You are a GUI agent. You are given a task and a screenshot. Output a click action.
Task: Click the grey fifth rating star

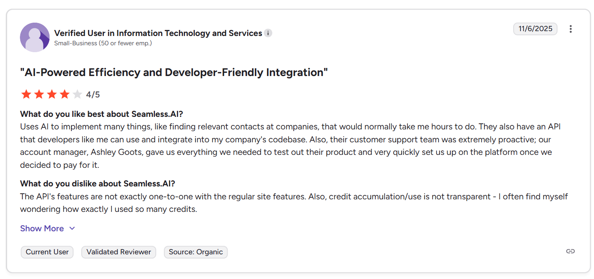(x=77, y=95)
